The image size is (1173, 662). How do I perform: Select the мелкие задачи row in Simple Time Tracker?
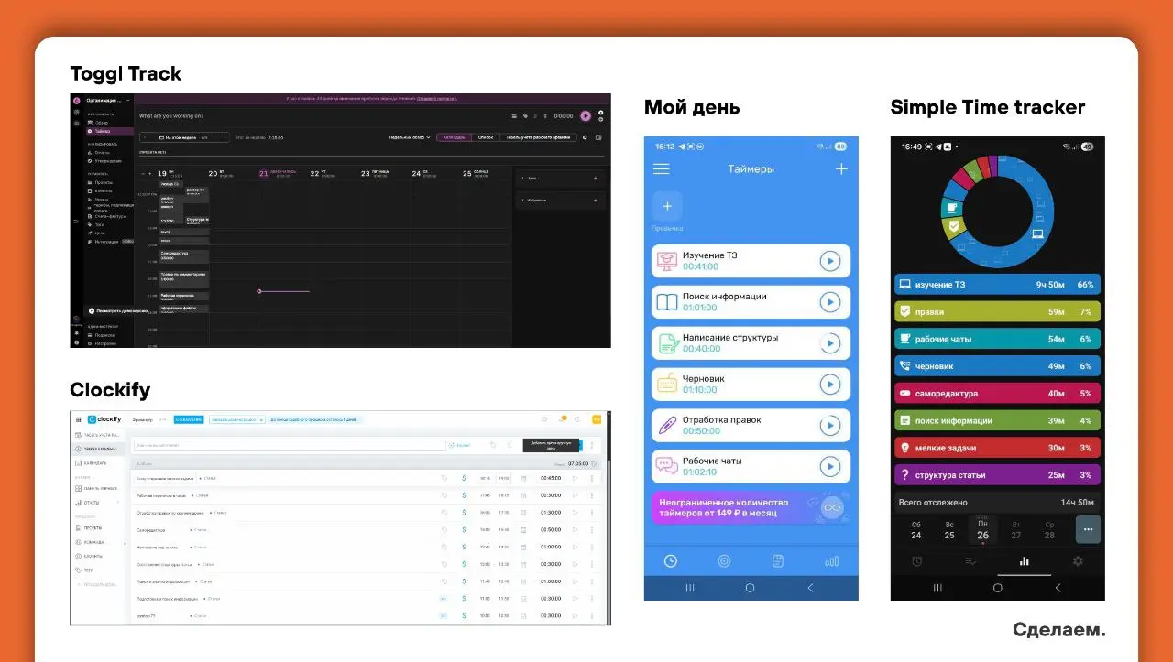coord(997,448)
